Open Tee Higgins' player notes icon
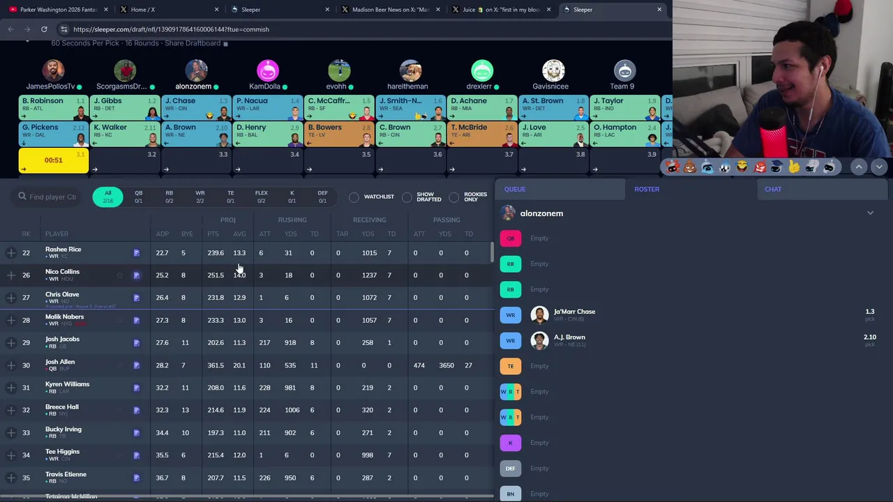The width and height of the screenshot is (893, 502). coord(137,455)
